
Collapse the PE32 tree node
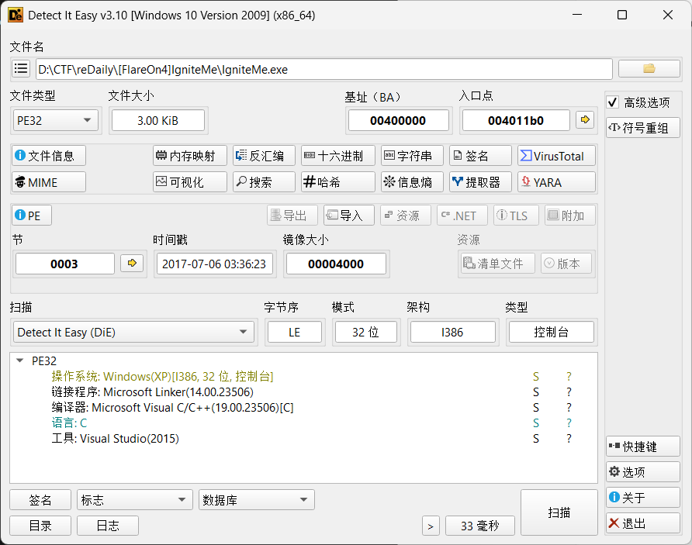tap(19, 360)
